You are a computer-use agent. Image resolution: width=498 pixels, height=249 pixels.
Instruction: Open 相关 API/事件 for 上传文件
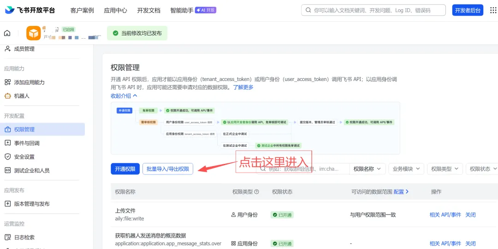click(x=445, y=215)
